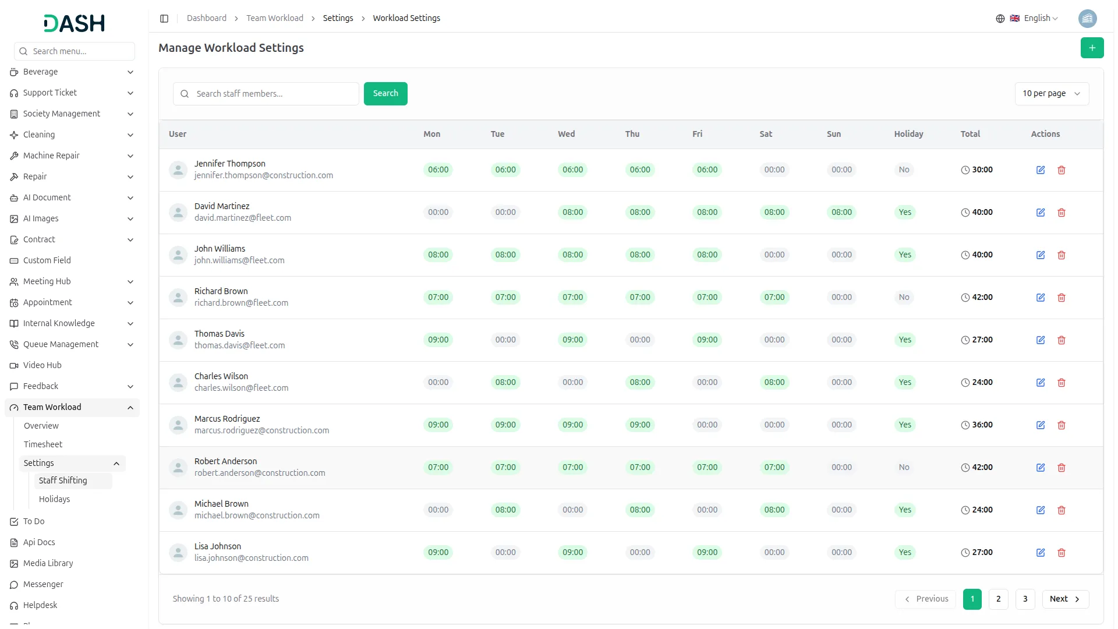The width and height of the screenshot is (1118, 629).
Task: Click edit icon for Jennifer Thompson
Action: (1041, 170)
